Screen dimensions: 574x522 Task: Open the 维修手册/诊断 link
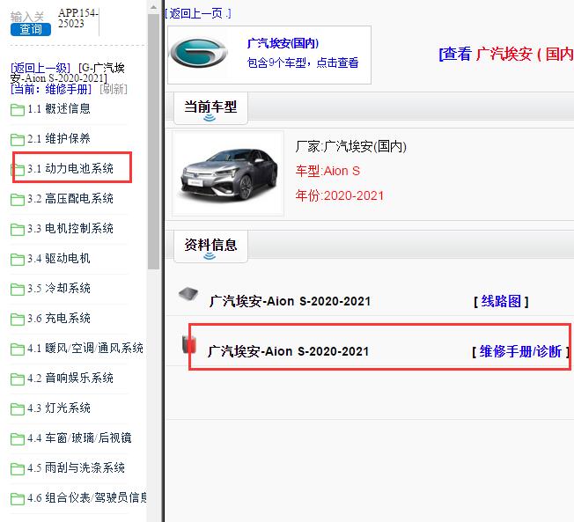520,351
